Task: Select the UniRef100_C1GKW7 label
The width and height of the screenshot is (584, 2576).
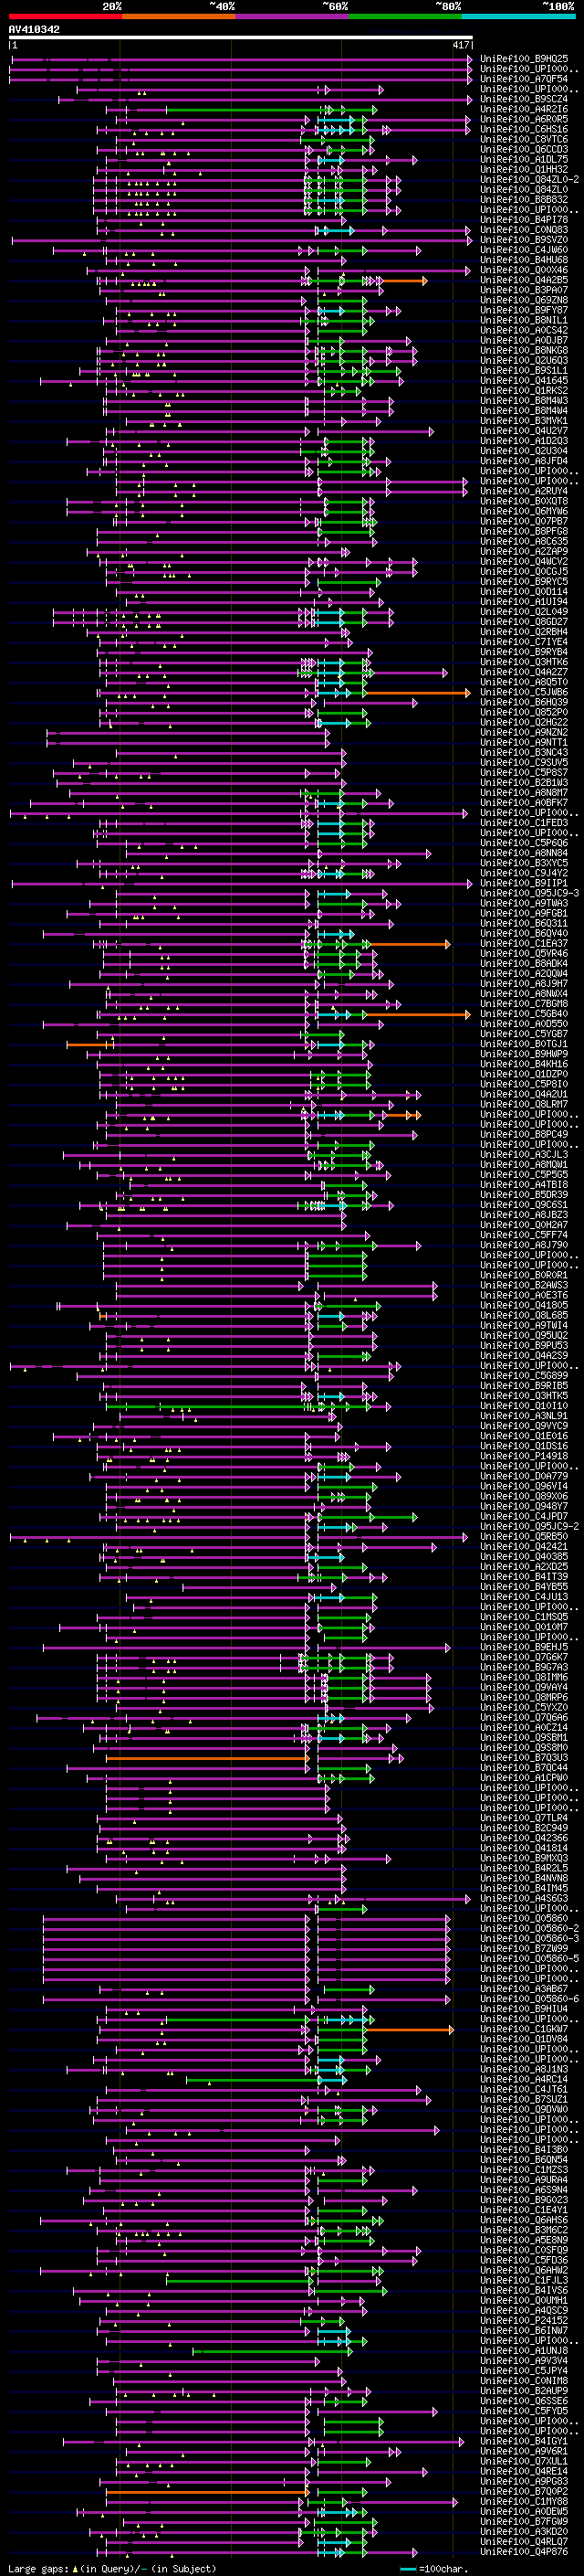Action: 524,2028
